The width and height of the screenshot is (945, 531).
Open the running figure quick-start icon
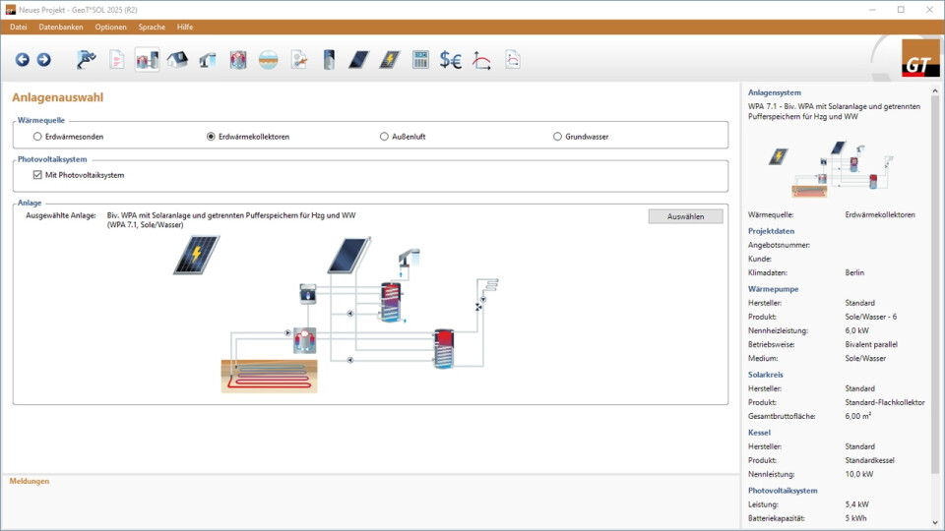click(87, 60)
